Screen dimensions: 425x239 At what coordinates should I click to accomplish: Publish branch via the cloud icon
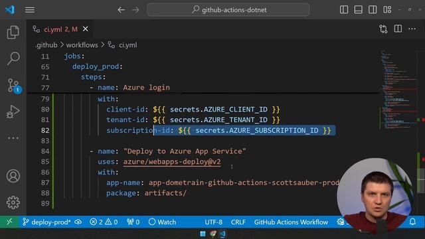coord(78,222)
